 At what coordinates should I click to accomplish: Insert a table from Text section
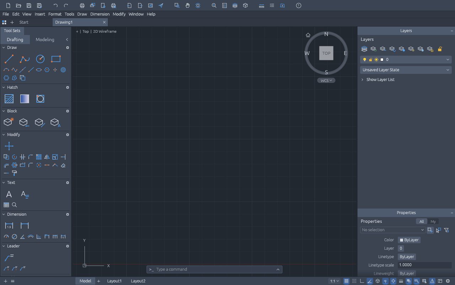coord(6,205)
